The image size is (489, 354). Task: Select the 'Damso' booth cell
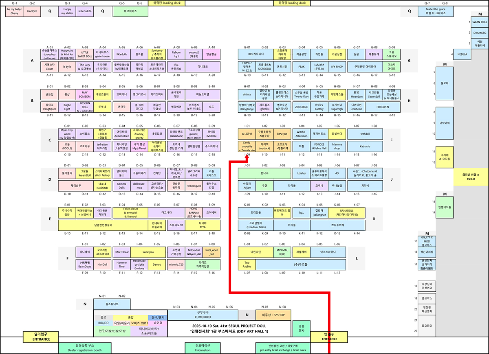[157, 264]
